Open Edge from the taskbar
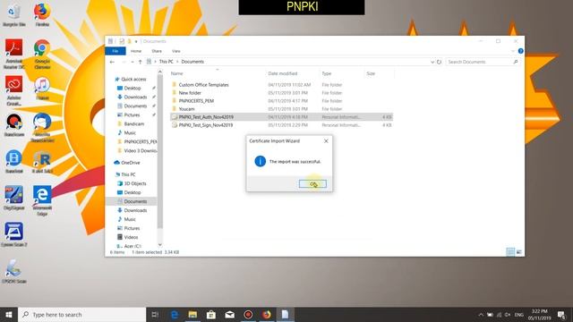 coord(175,315)
